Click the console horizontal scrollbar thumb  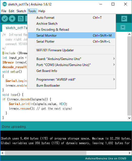tap(46, 153)
